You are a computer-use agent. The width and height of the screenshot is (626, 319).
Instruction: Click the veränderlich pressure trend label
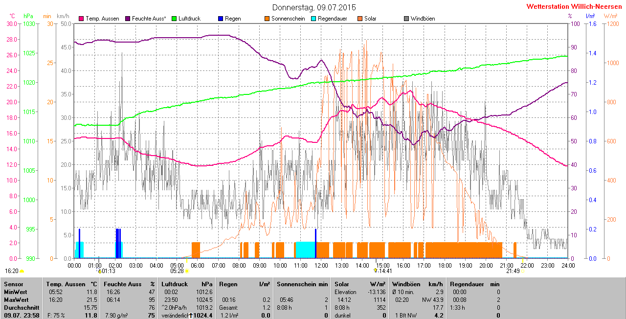coord(175,316)
